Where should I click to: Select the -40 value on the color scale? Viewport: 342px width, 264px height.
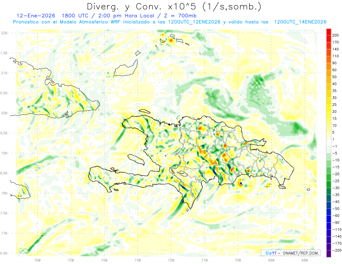point(336,202)
